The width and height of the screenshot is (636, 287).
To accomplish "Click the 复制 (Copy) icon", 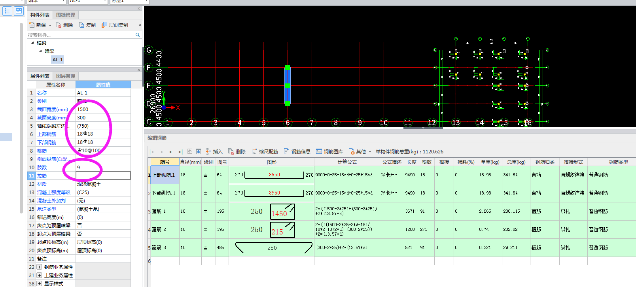I will click(81, 25).
